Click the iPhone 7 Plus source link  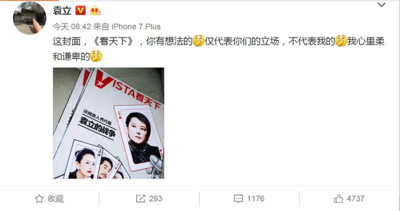pos(136,26)
